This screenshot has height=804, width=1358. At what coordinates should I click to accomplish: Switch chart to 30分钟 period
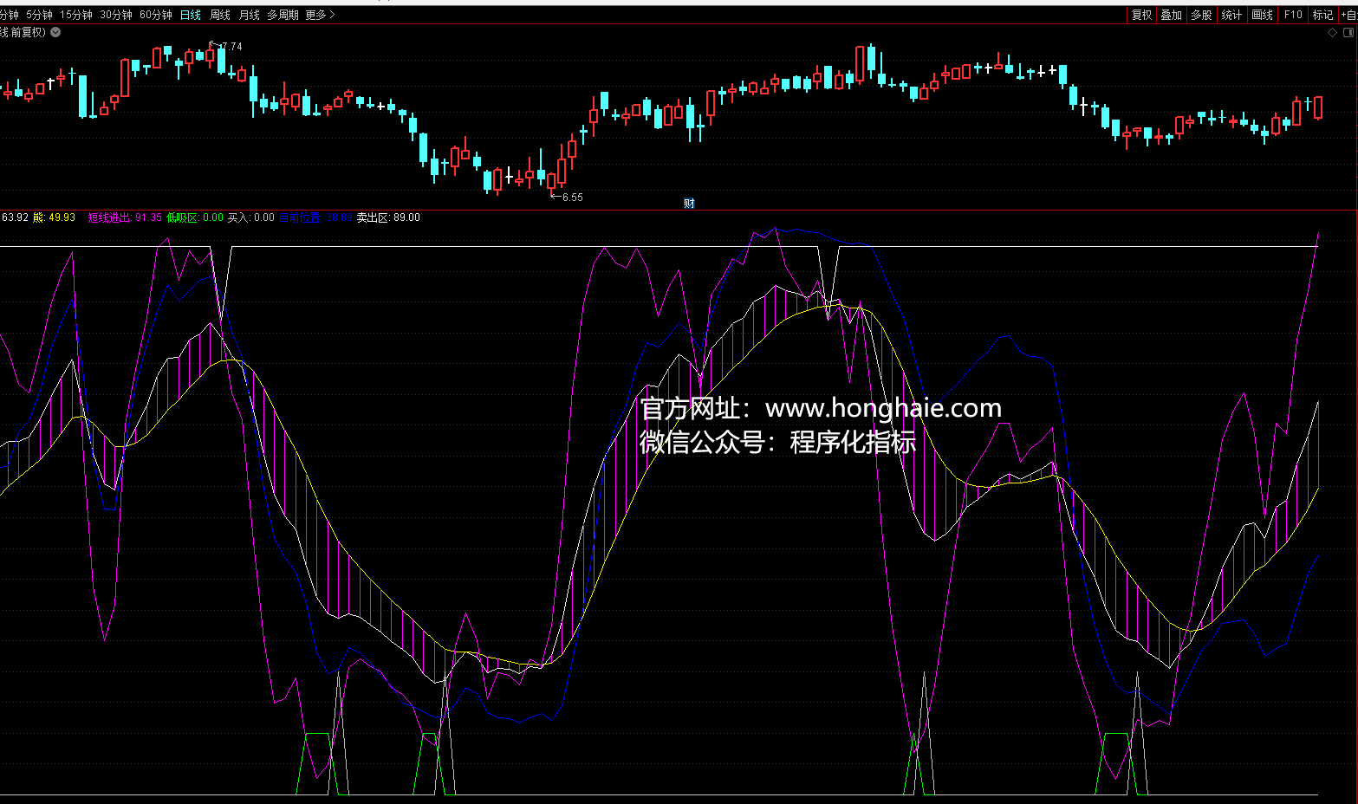116,15
